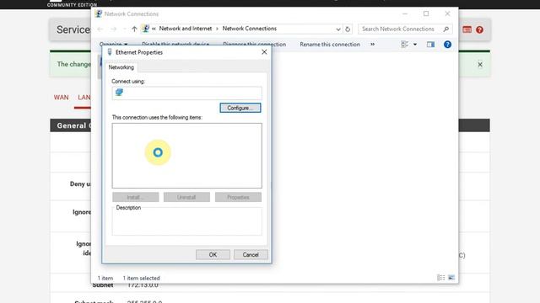Screen dimensions: 540x303
Task: Click the search magnifier icon
Action: point(446,29)
